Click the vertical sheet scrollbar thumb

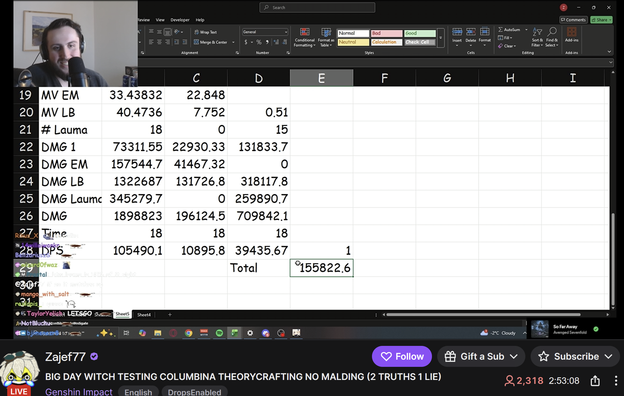(613, 259)
